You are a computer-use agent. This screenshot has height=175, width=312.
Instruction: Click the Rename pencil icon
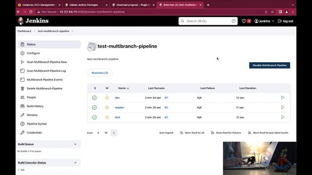(22, 115)
